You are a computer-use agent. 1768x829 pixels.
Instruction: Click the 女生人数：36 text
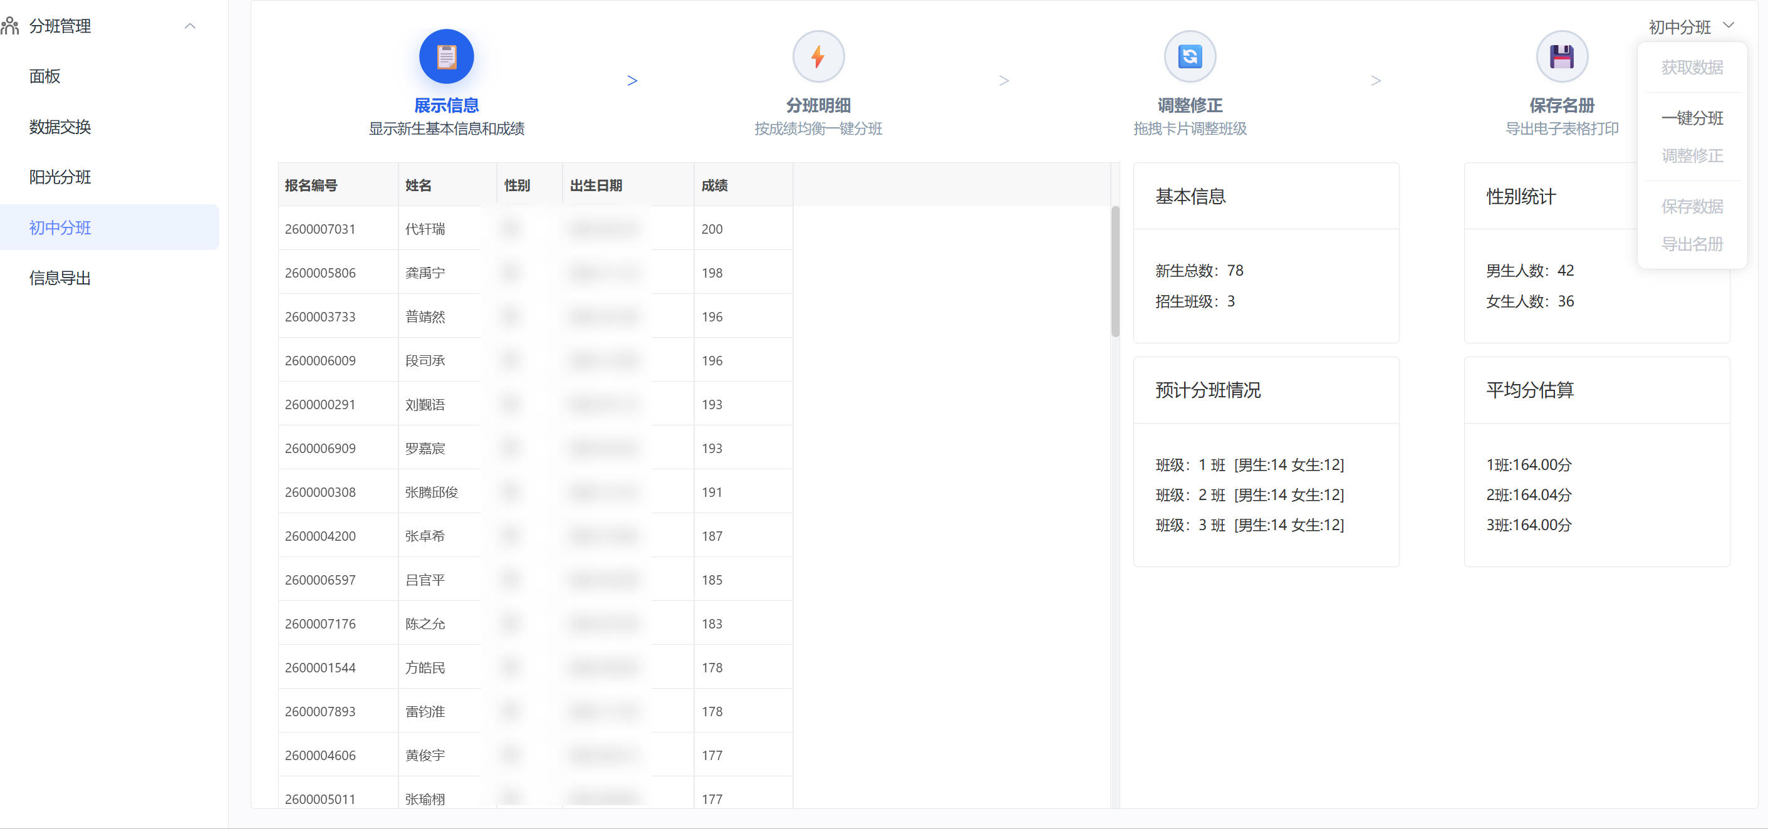(1529, 302)
